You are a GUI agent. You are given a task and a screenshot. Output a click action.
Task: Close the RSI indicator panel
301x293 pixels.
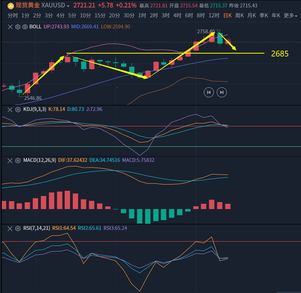(10, 228)
